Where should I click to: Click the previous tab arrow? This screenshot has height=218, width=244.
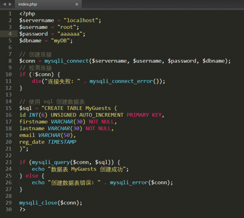point(5,4)
